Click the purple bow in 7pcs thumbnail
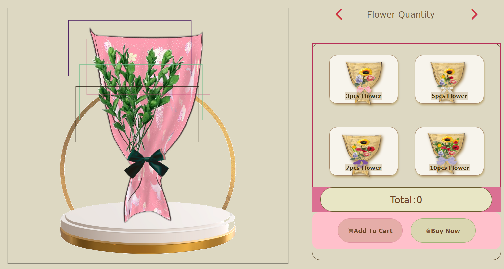The height and width of the screenshot is (269, 504). pos(360,162)
